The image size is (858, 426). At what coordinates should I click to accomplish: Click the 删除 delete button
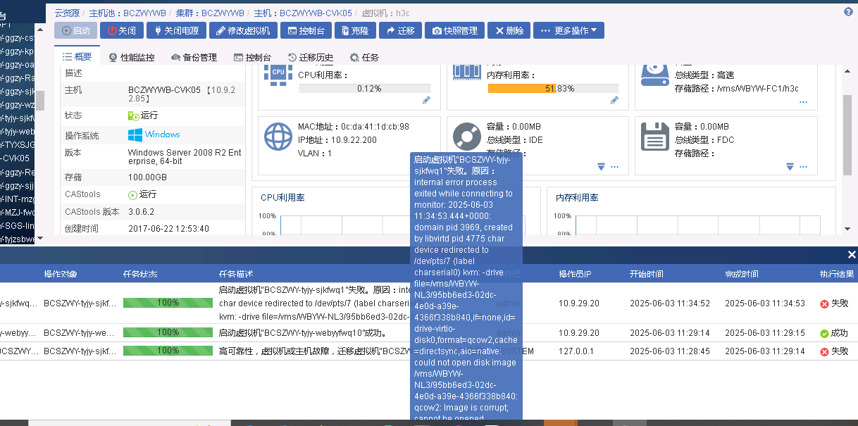click(509, 30)
